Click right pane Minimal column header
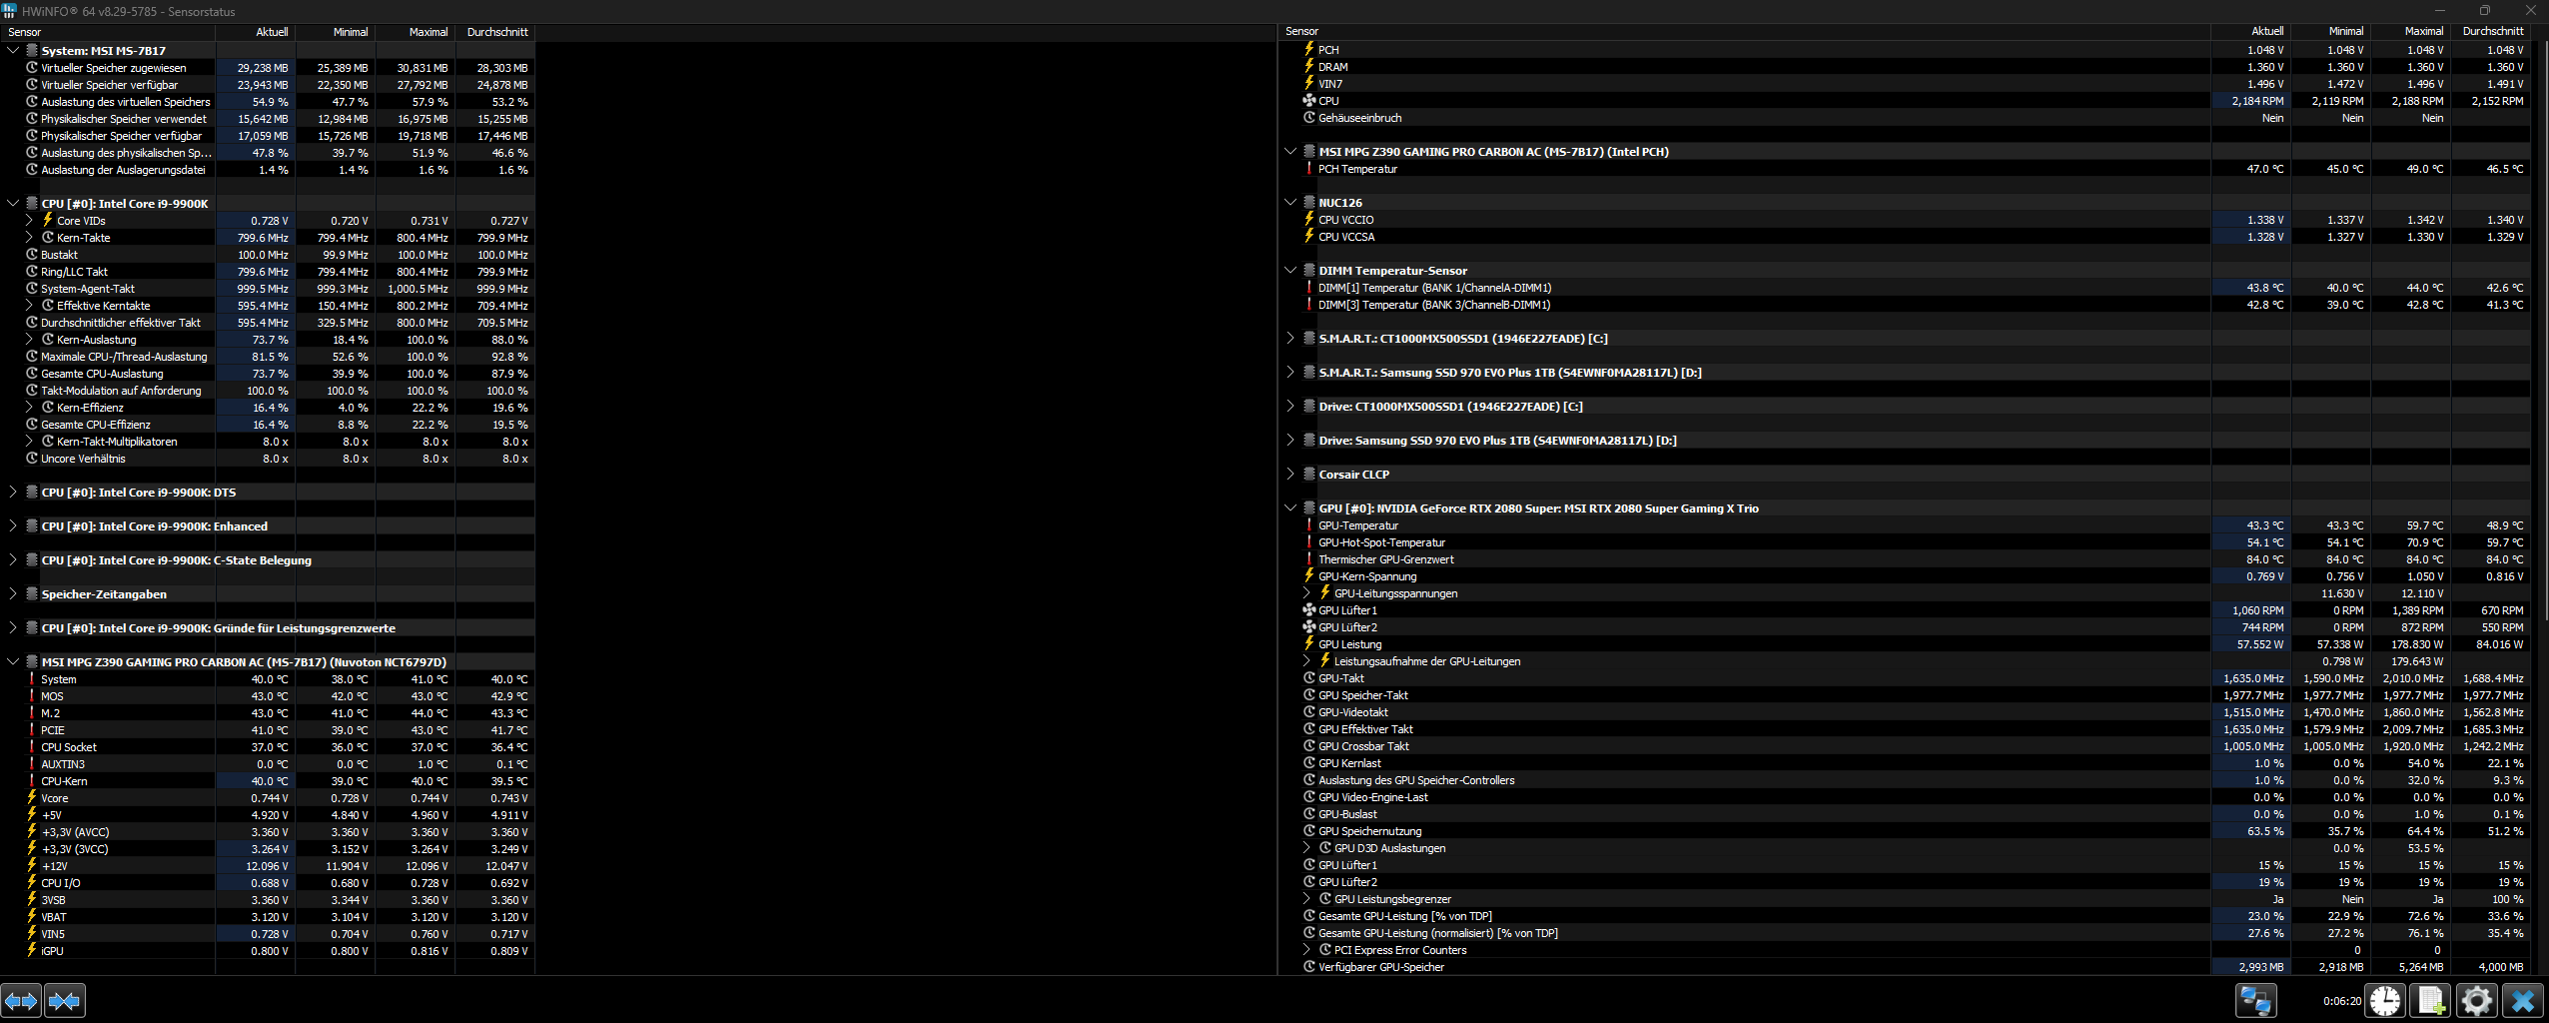Viewport: 2549px width, 1023px height. (2331, 31)
